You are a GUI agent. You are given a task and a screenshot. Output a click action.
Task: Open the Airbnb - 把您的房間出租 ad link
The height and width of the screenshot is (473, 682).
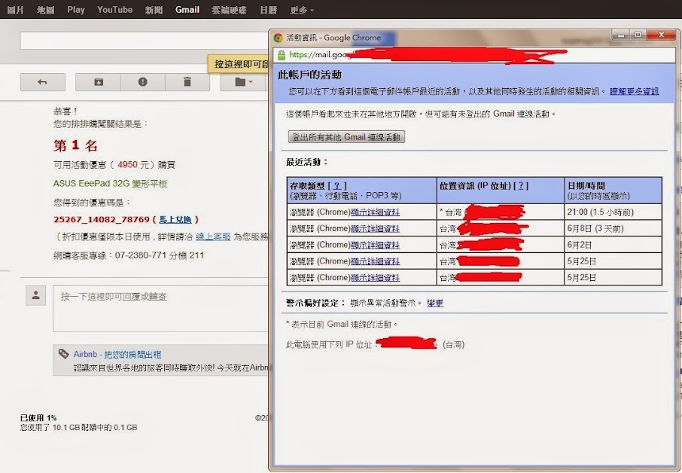click(x=117, y=354)
